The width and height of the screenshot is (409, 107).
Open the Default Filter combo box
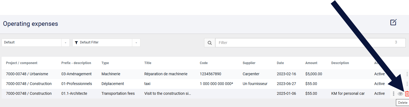[106, 43]
